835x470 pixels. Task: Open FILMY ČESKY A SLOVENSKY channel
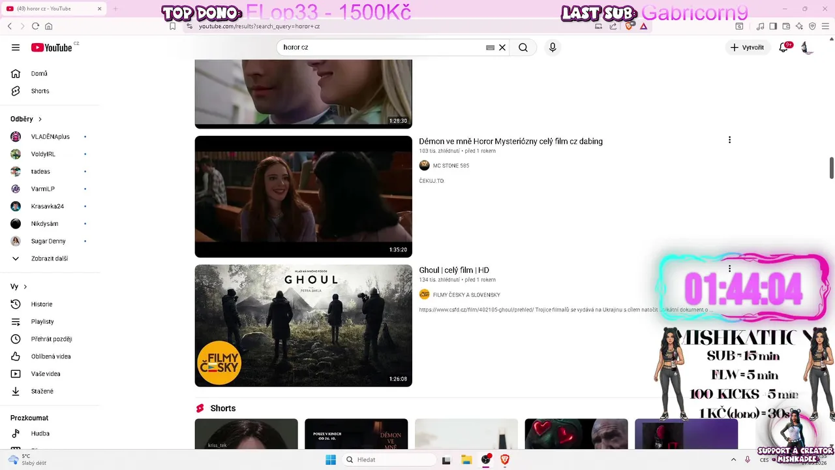click(x=466, y=295)
